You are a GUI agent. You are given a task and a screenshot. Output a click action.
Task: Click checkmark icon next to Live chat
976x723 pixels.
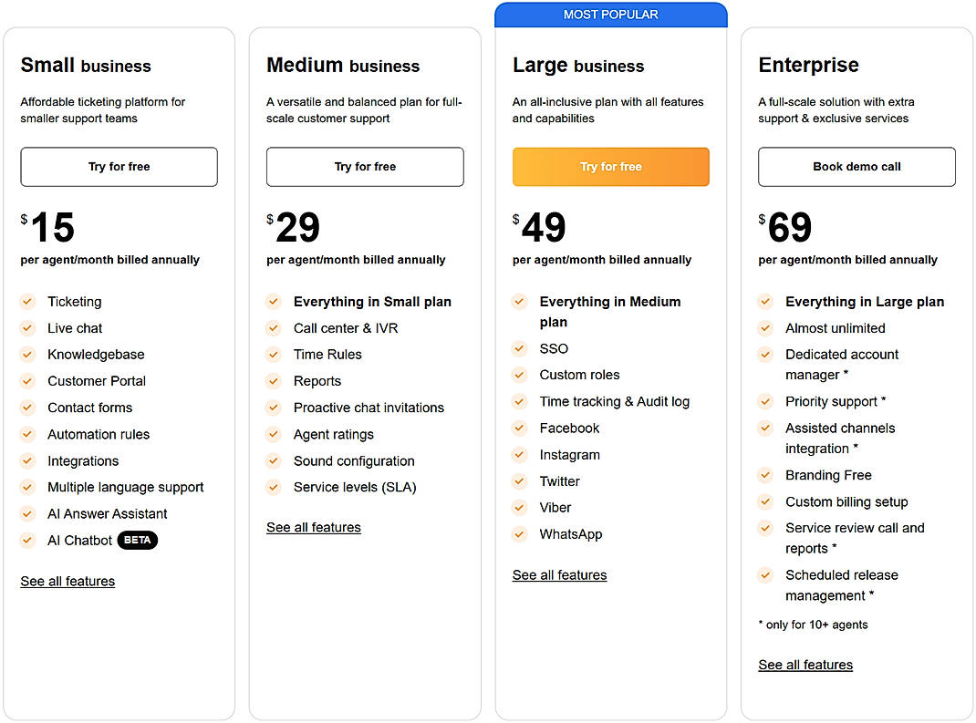click(28, 327)
